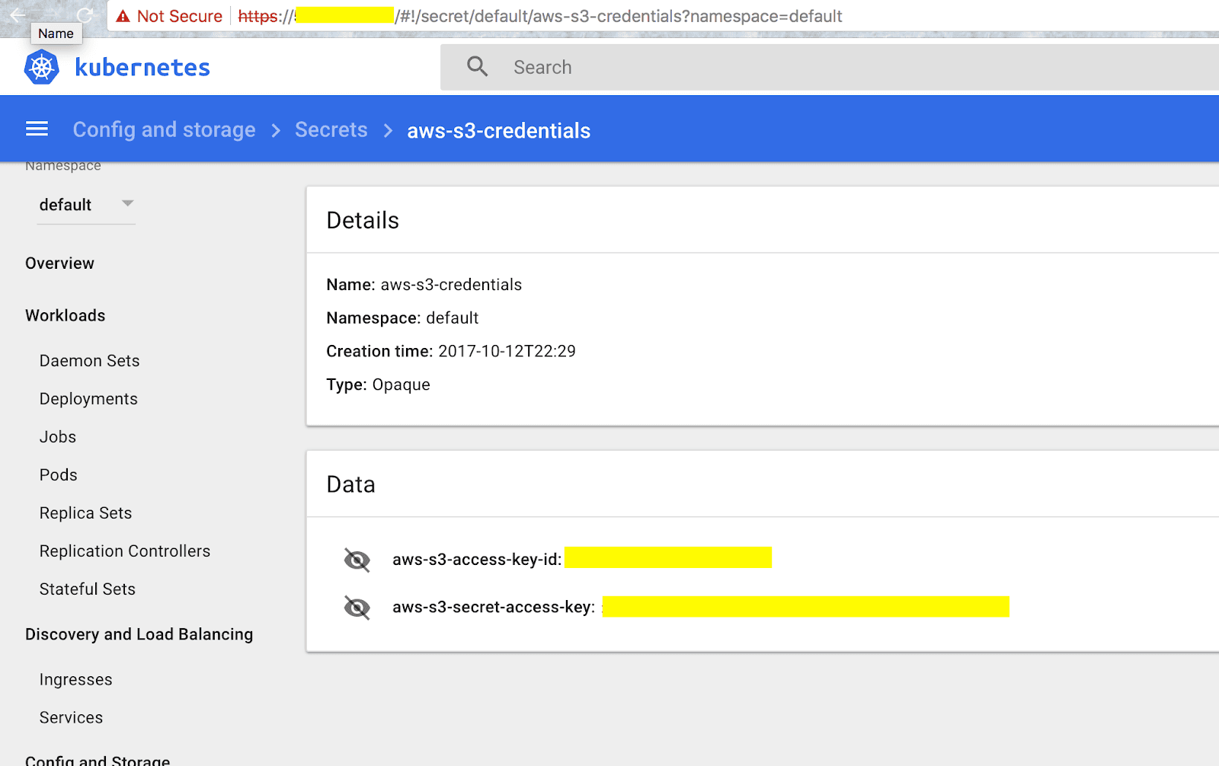Click the browser back arrow
The height and width of the screenshot is (766, 1219).
pos(17,16)
